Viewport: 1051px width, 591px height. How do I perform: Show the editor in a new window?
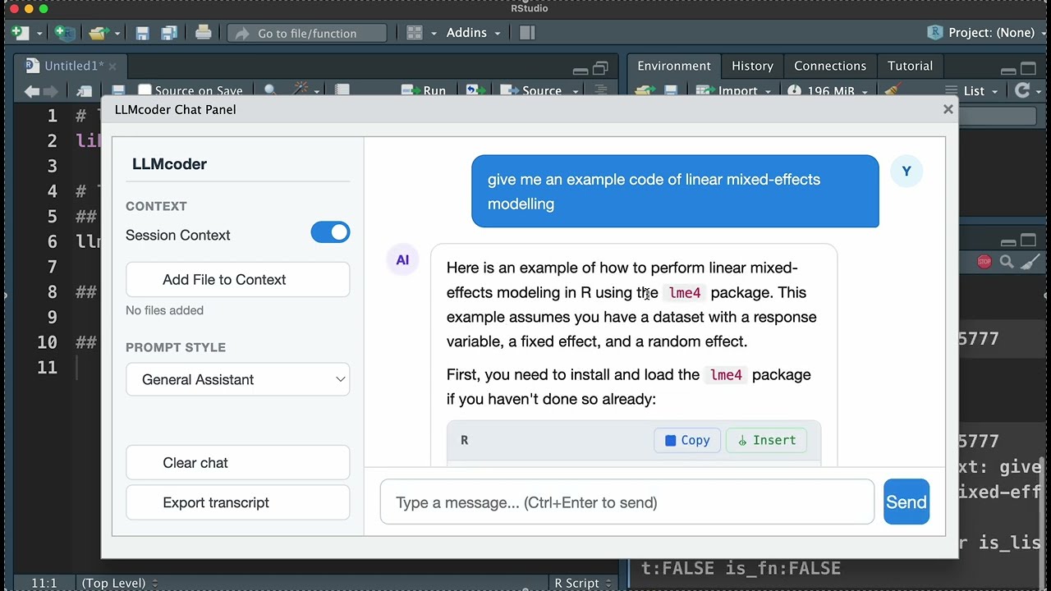point(85,91)
